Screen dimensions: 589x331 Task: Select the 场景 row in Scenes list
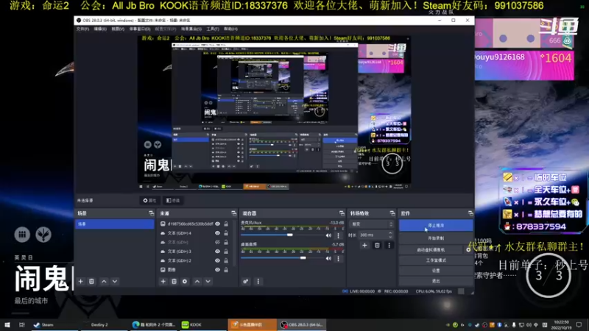(115, 224)
